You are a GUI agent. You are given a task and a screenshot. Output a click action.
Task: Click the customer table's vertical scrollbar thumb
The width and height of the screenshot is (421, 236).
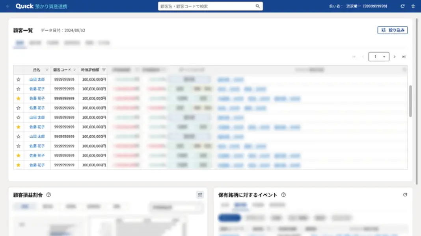[x=410, y=101]
